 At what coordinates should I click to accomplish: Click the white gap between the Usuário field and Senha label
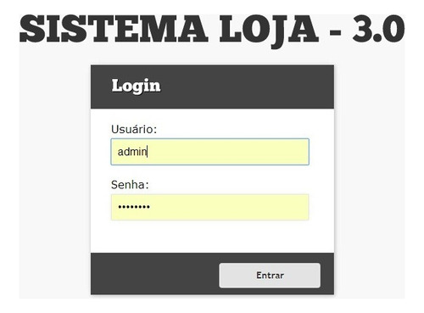(x=212, y=172)
